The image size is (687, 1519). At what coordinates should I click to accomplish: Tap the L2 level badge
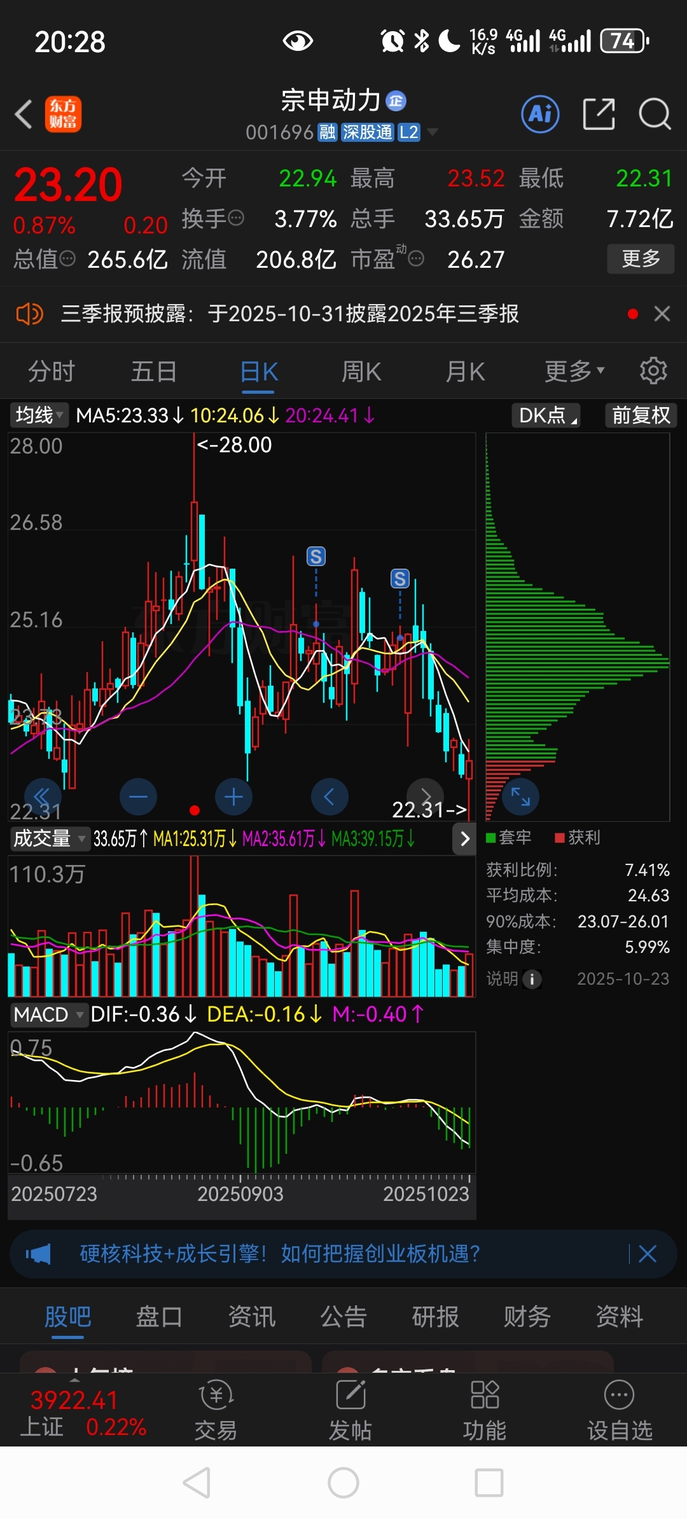click(408, 132)
